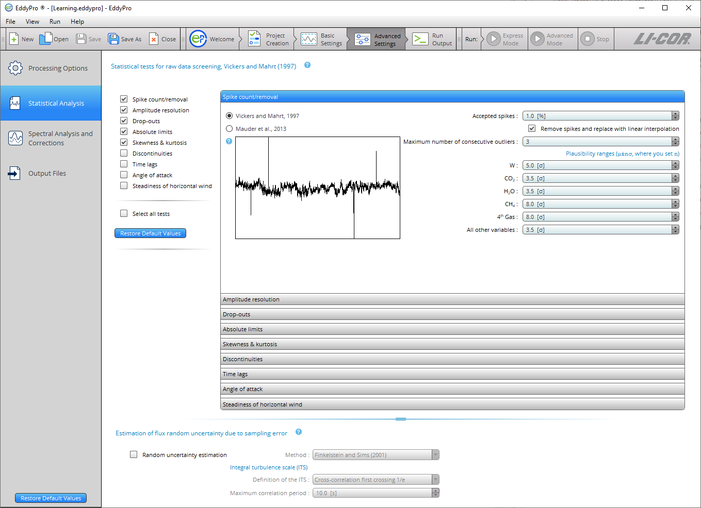Open help for flux random uncertainty
701x508 pixels.
coord(299,432)
